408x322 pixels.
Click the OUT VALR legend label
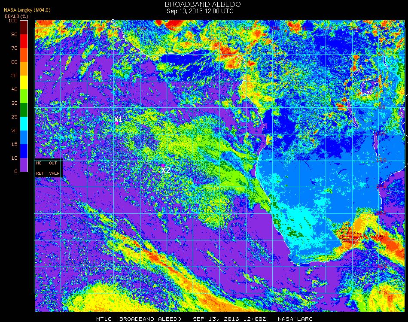[x=54, y=168]
